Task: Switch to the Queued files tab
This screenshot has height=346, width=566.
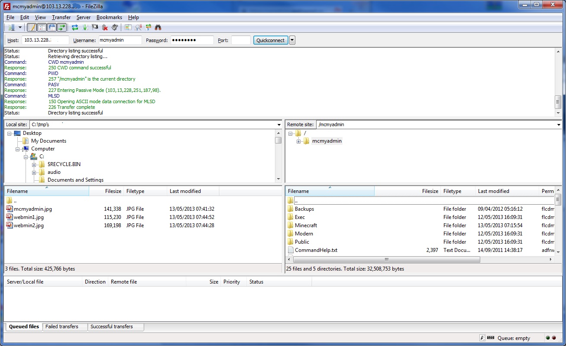Action: pyautogui.click(x=24, y=327)
